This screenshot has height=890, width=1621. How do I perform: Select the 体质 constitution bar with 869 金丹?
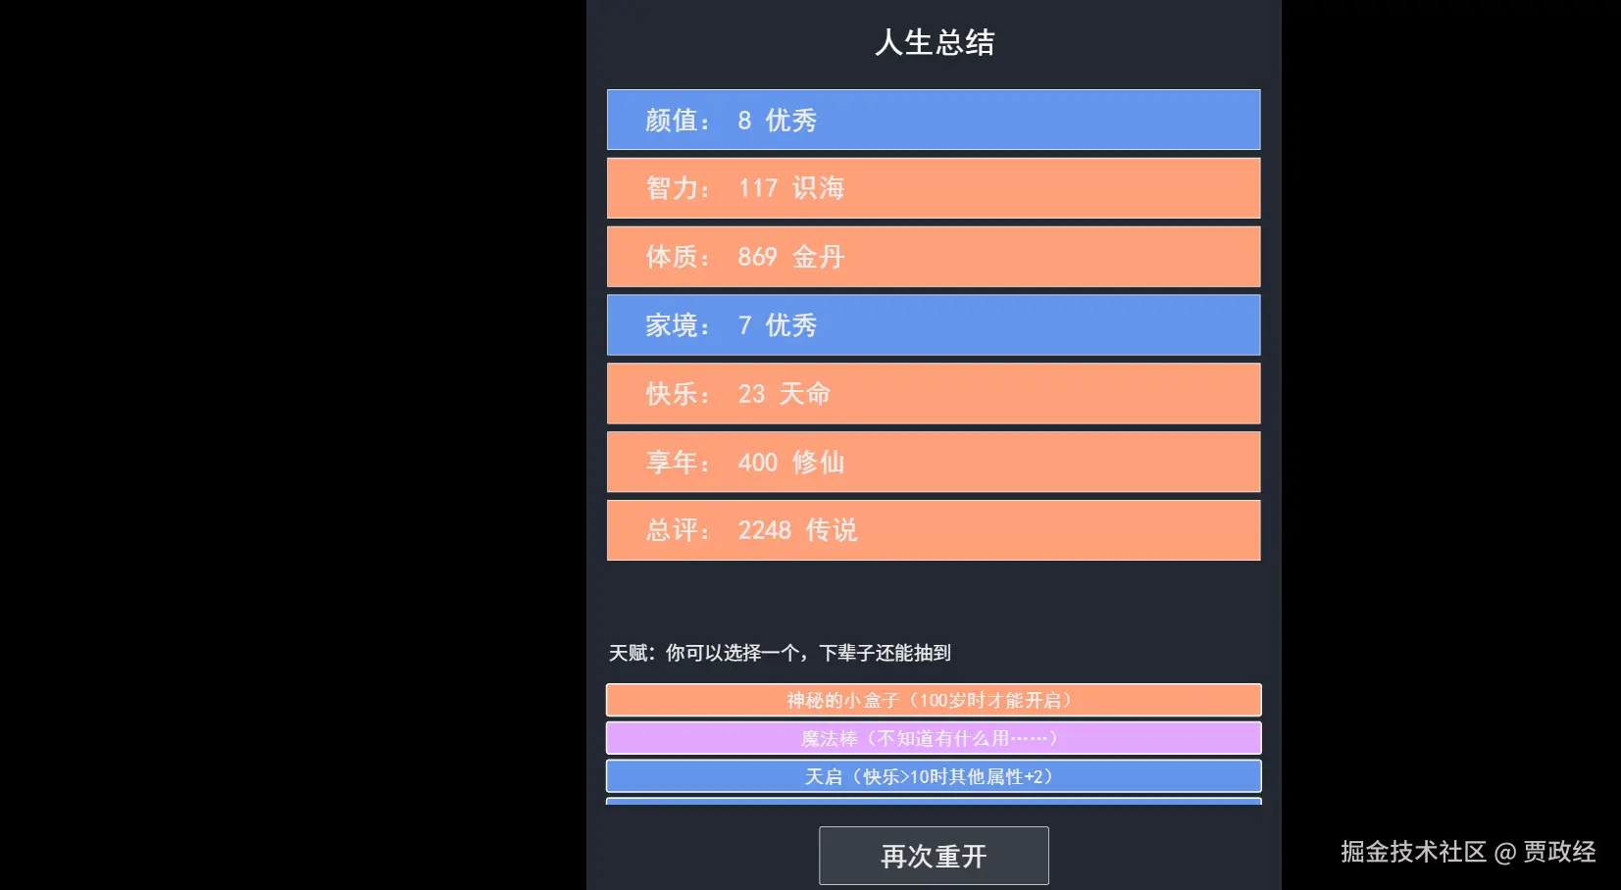click(x=933, y=257)
